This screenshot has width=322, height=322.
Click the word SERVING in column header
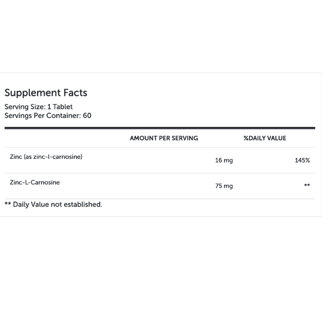(x=185, y=138)
